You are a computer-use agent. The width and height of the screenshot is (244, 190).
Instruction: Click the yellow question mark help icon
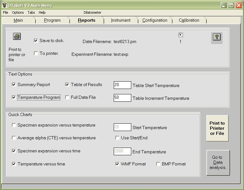(x=217, y=37)
